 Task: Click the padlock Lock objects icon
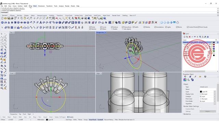[x=73, y=18]
